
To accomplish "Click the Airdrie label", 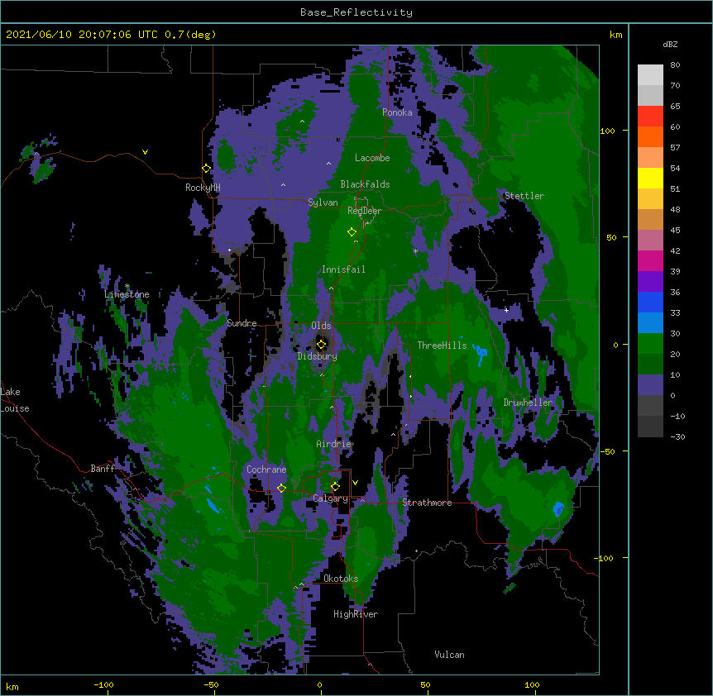I will 334,444.
